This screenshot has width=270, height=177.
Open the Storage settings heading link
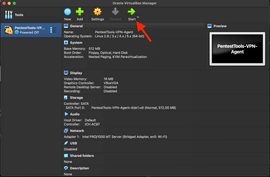pyautogui.click(x=77, y=98)
